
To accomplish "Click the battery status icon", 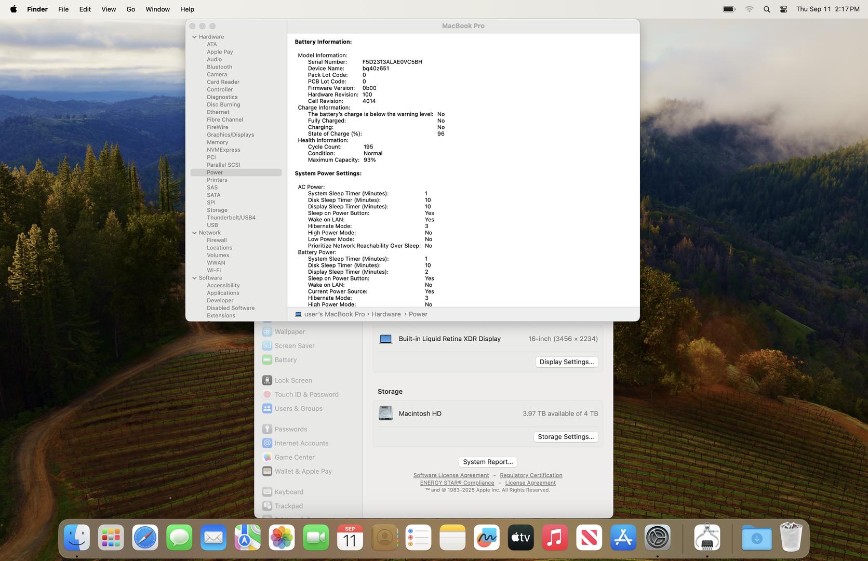I will (x=729, y=9).
